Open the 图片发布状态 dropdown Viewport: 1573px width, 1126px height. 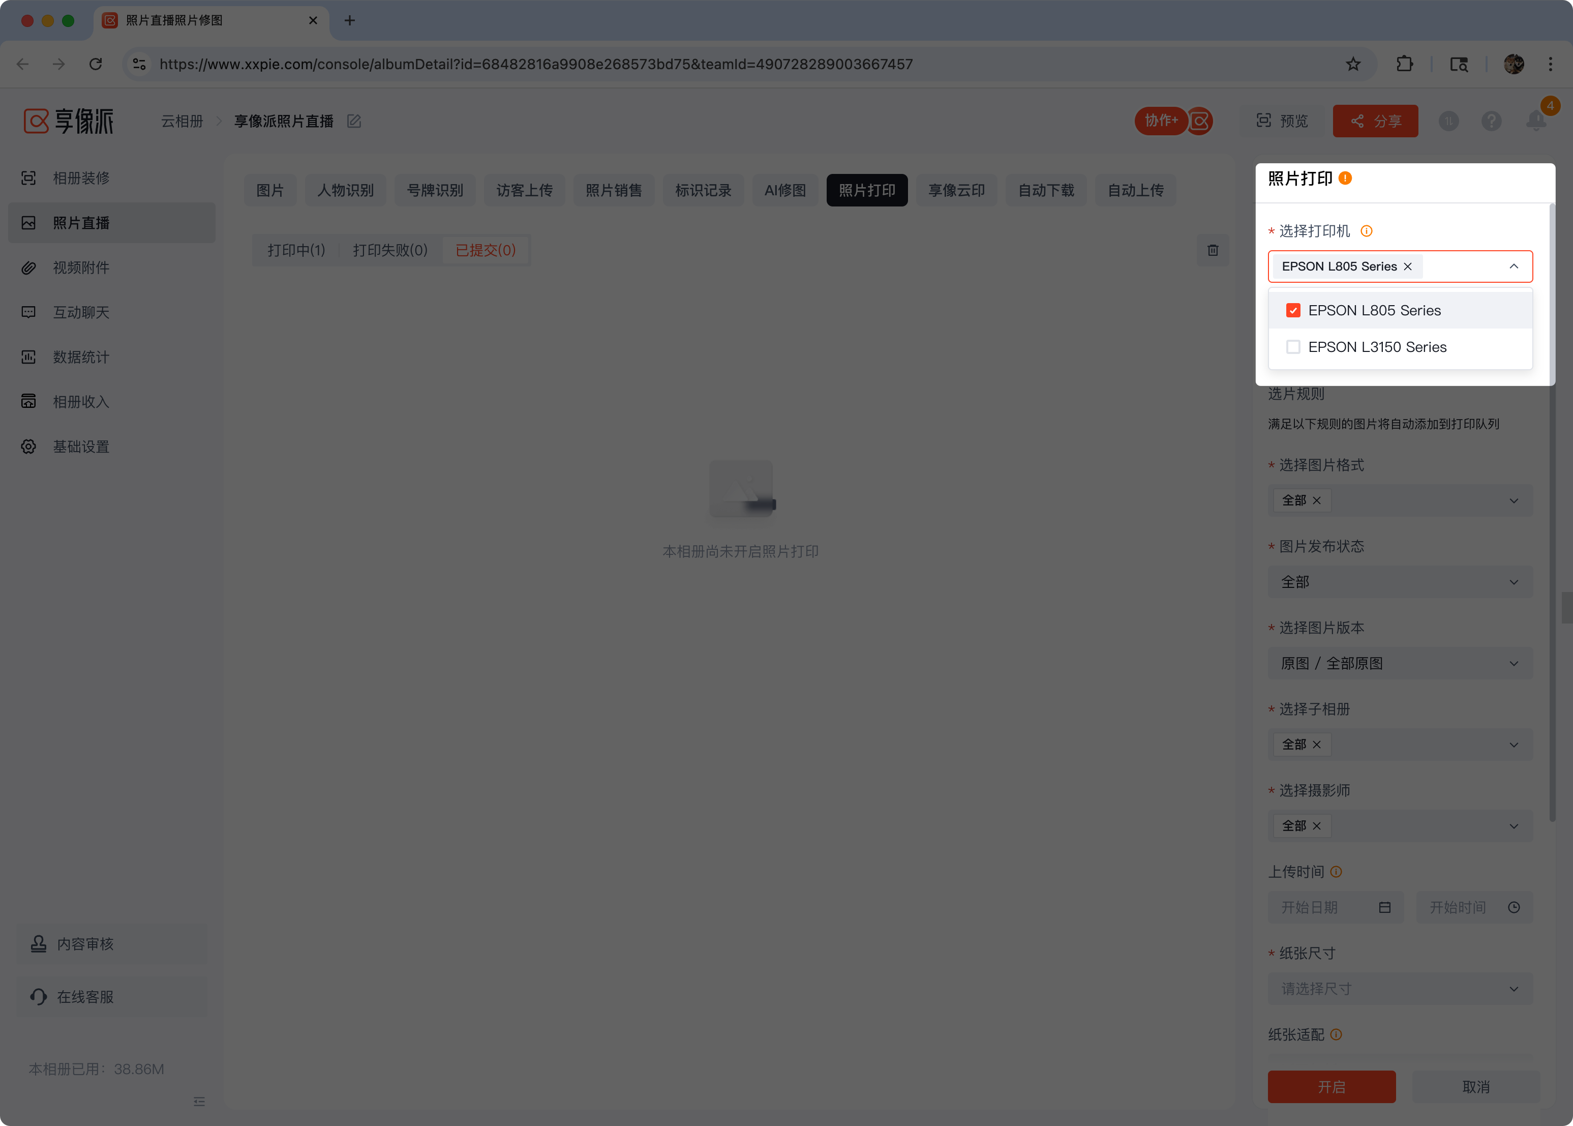[x=1400, y=582]
